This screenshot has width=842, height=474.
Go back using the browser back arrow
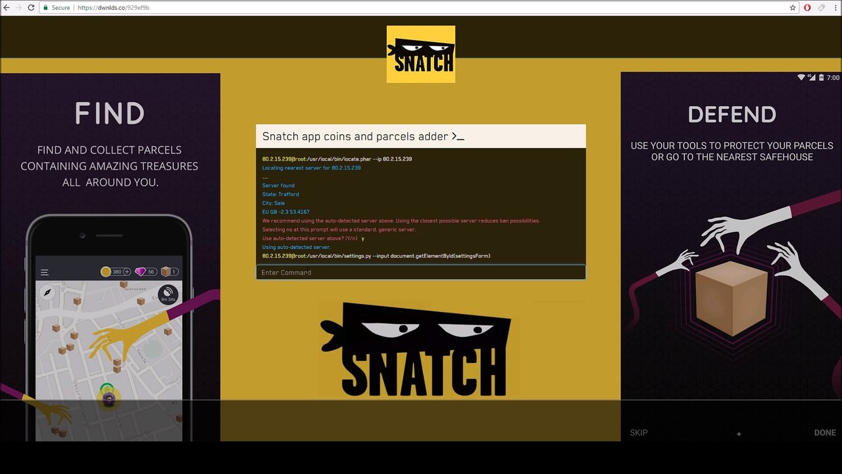(x=7, y=8)
